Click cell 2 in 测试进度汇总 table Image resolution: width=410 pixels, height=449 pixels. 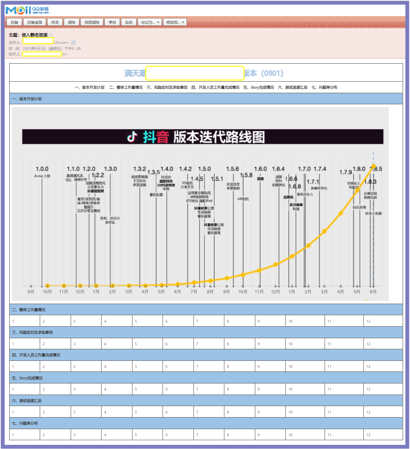55,412
